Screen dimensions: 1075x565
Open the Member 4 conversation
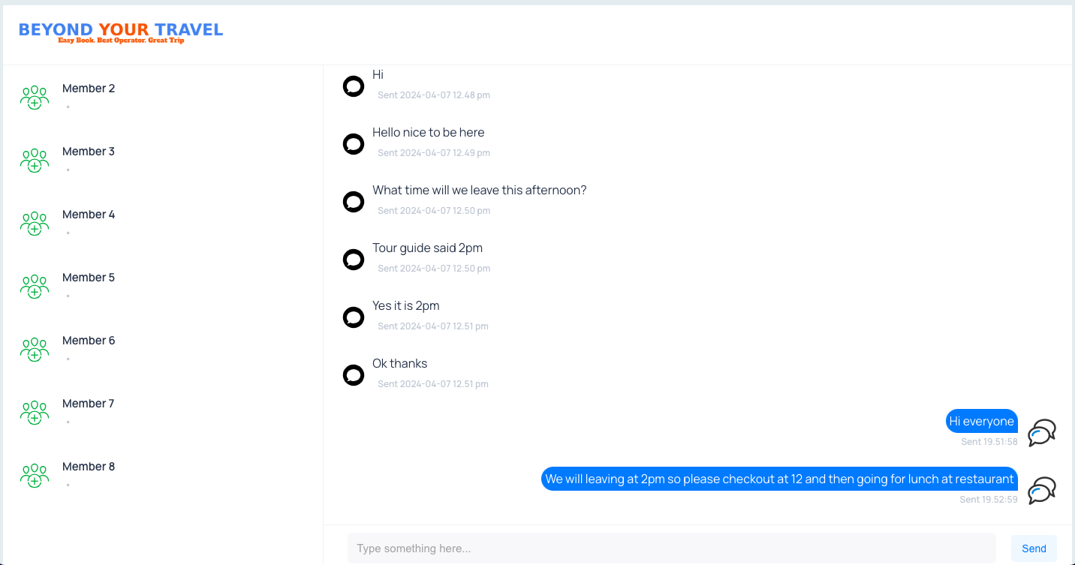[x=89, y=215]
